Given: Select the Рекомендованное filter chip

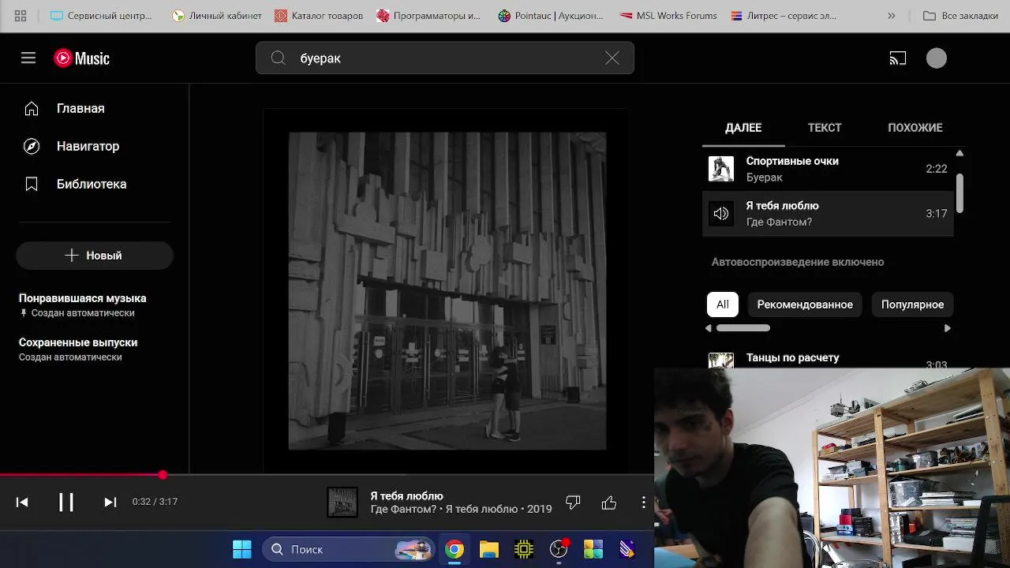Looking at the screenshot, I should click(805, 305).
